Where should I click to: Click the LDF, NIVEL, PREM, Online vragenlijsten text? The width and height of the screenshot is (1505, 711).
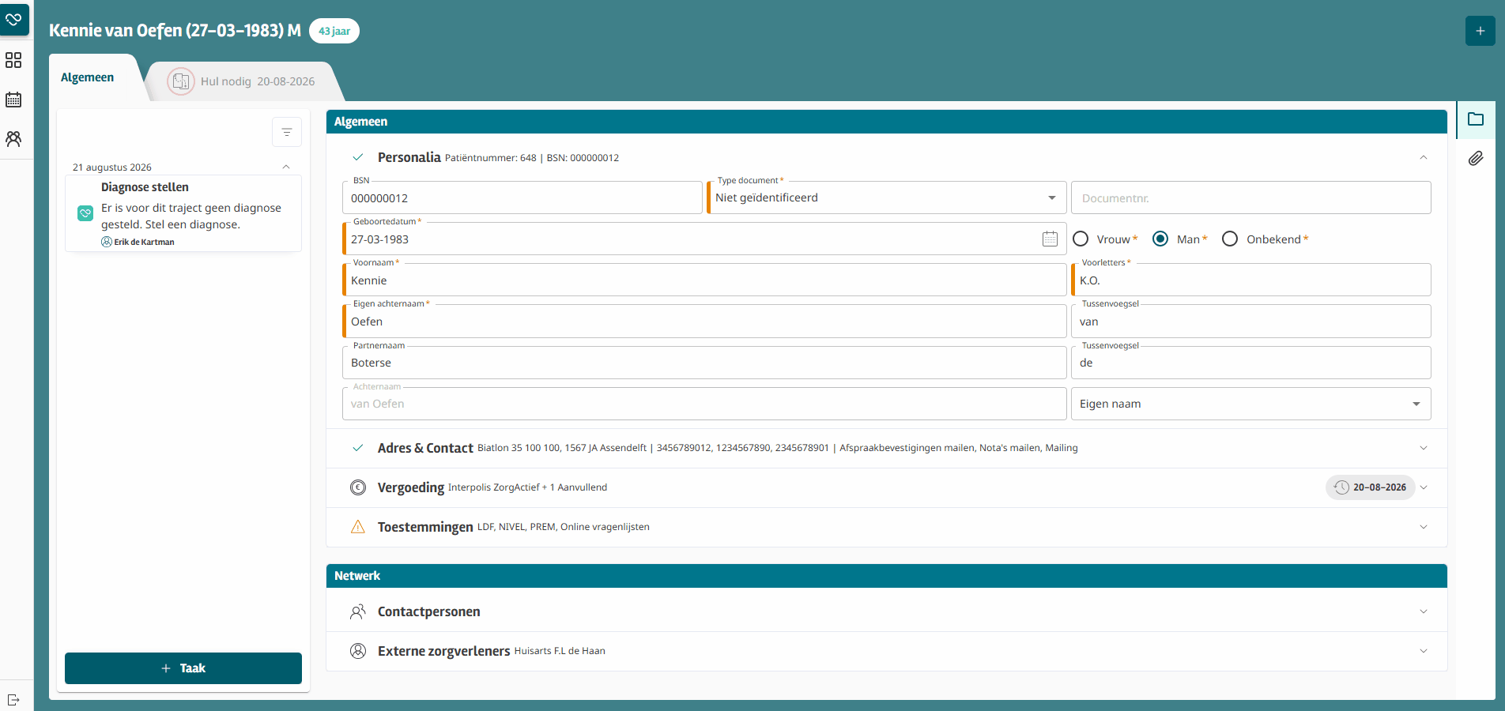[x=563, y=527]
